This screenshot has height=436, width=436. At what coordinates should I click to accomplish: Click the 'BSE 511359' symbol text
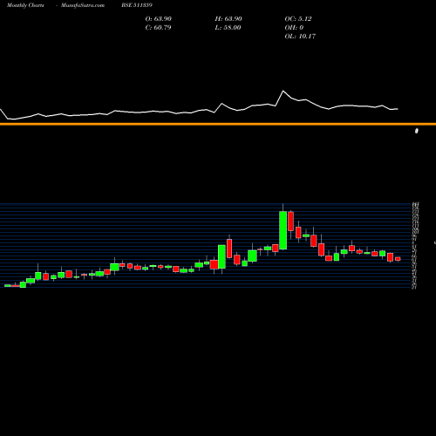137,5
